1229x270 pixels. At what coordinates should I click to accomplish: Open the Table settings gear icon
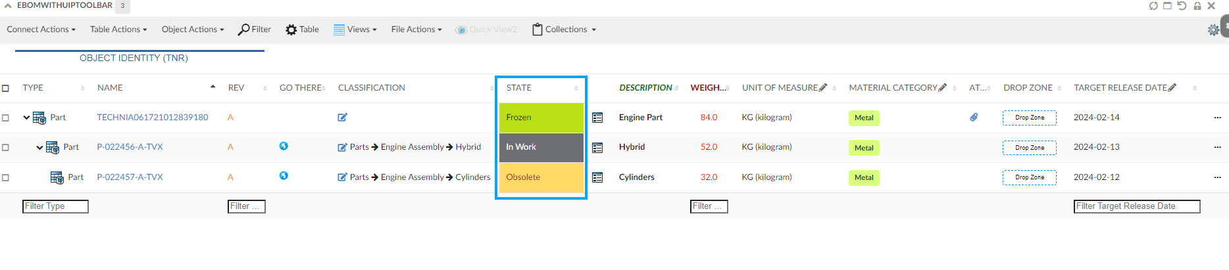(291, 30)
